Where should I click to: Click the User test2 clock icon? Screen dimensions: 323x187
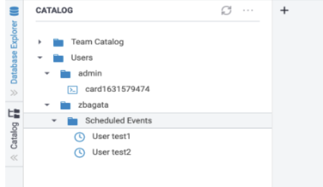[79, 153]
